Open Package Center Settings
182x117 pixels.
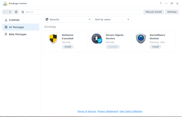[172, 12]
